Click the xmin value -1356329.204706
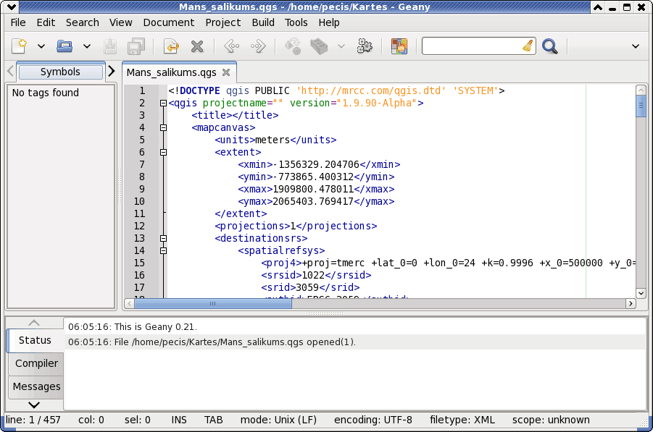Viewport: 653px width, 432px height. (x=316, y=165)
